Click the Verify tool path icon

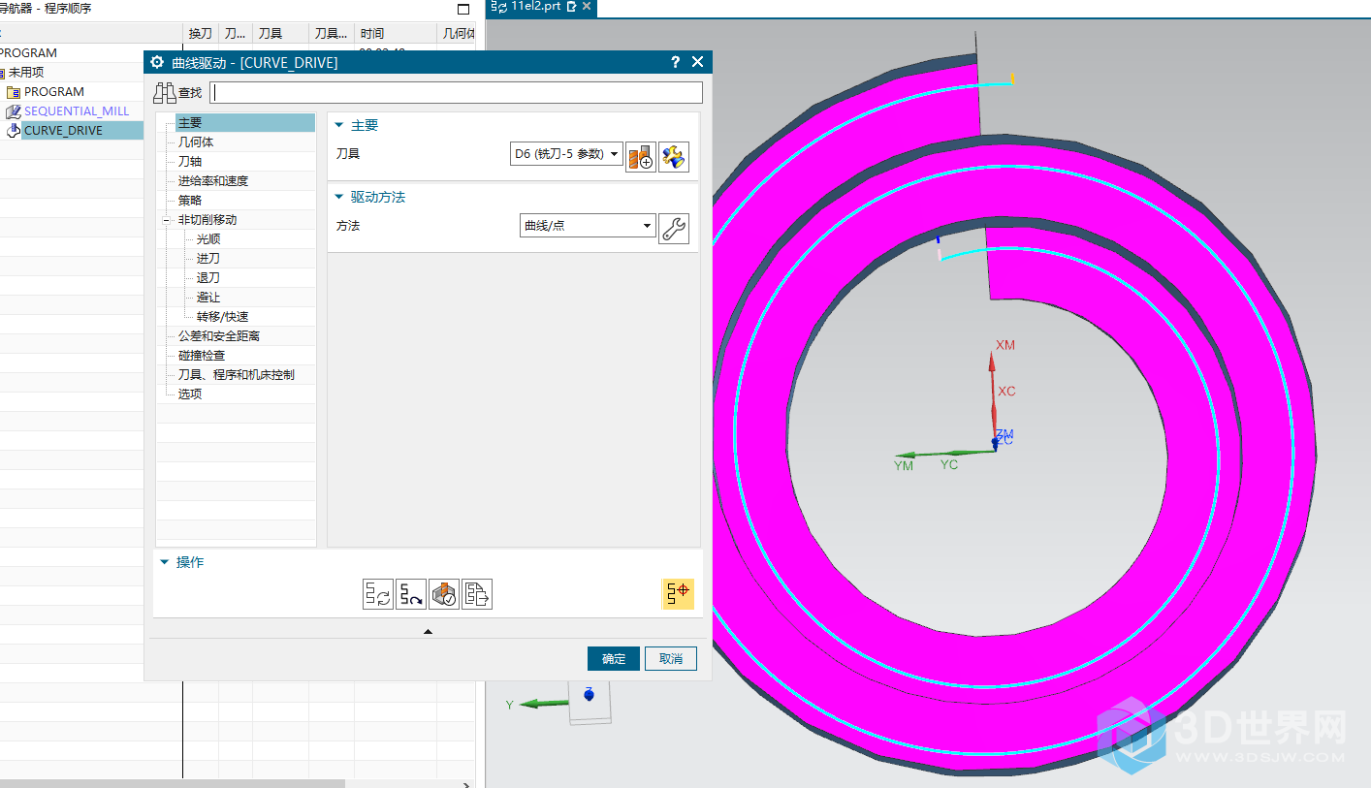[x=444, y=594]
